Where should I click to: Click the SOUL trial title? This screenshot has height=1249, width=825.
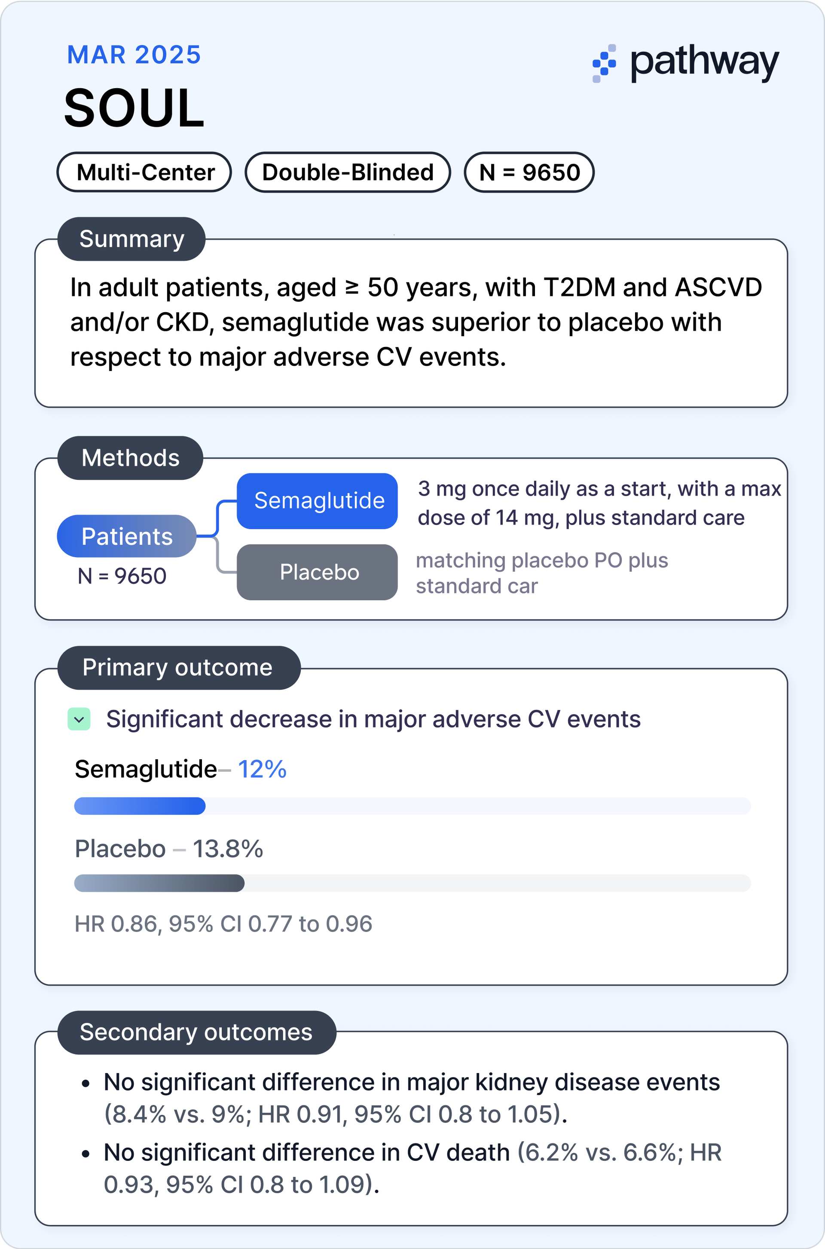(x=134, y=108)
